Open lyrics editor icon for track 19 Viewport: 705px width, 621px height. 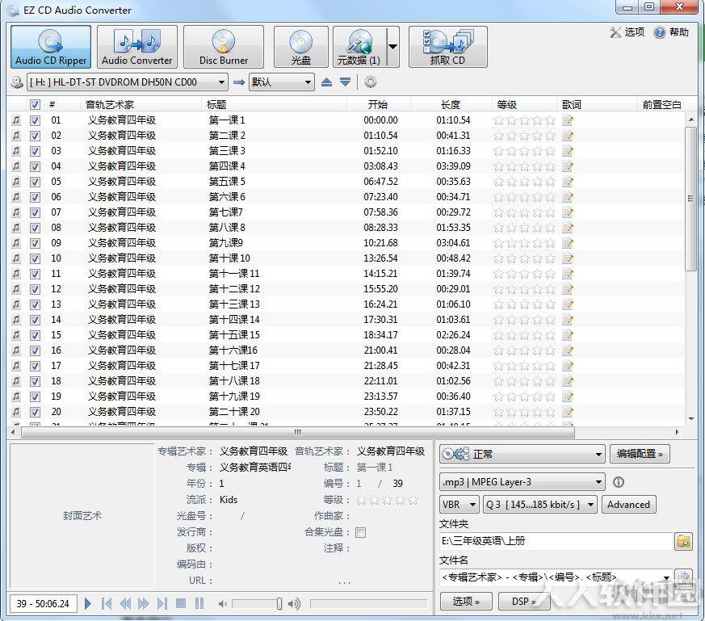(568, 397)
